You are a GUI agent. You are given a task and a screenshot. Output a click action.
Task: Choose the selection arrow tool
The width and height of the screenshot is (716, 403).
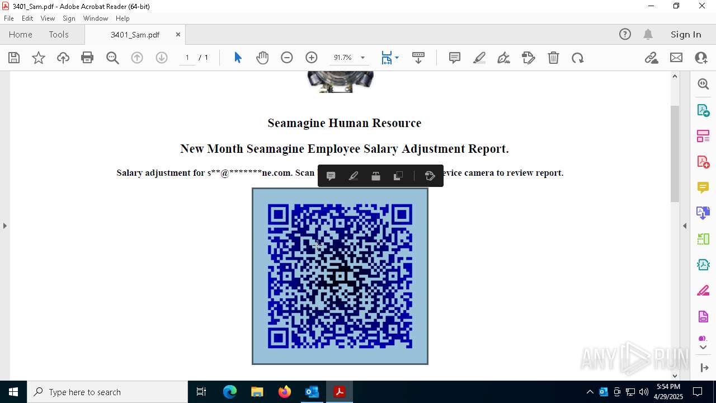pyautogui.click(x=238, y=58)
